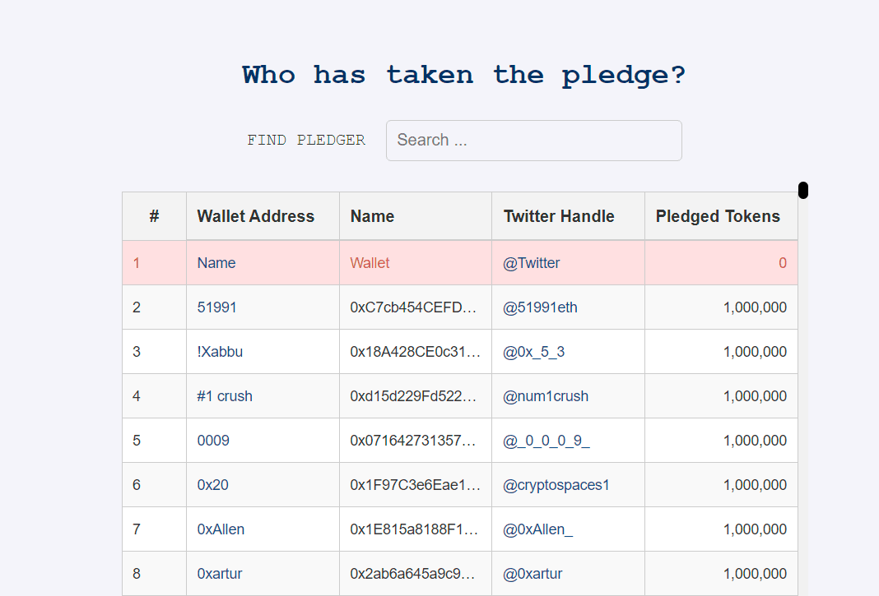Click the wallet address starting 0x1F97C3e6Eae1
Image resolution: width=879 pixels, height=596 pixels.
[415, 485]
